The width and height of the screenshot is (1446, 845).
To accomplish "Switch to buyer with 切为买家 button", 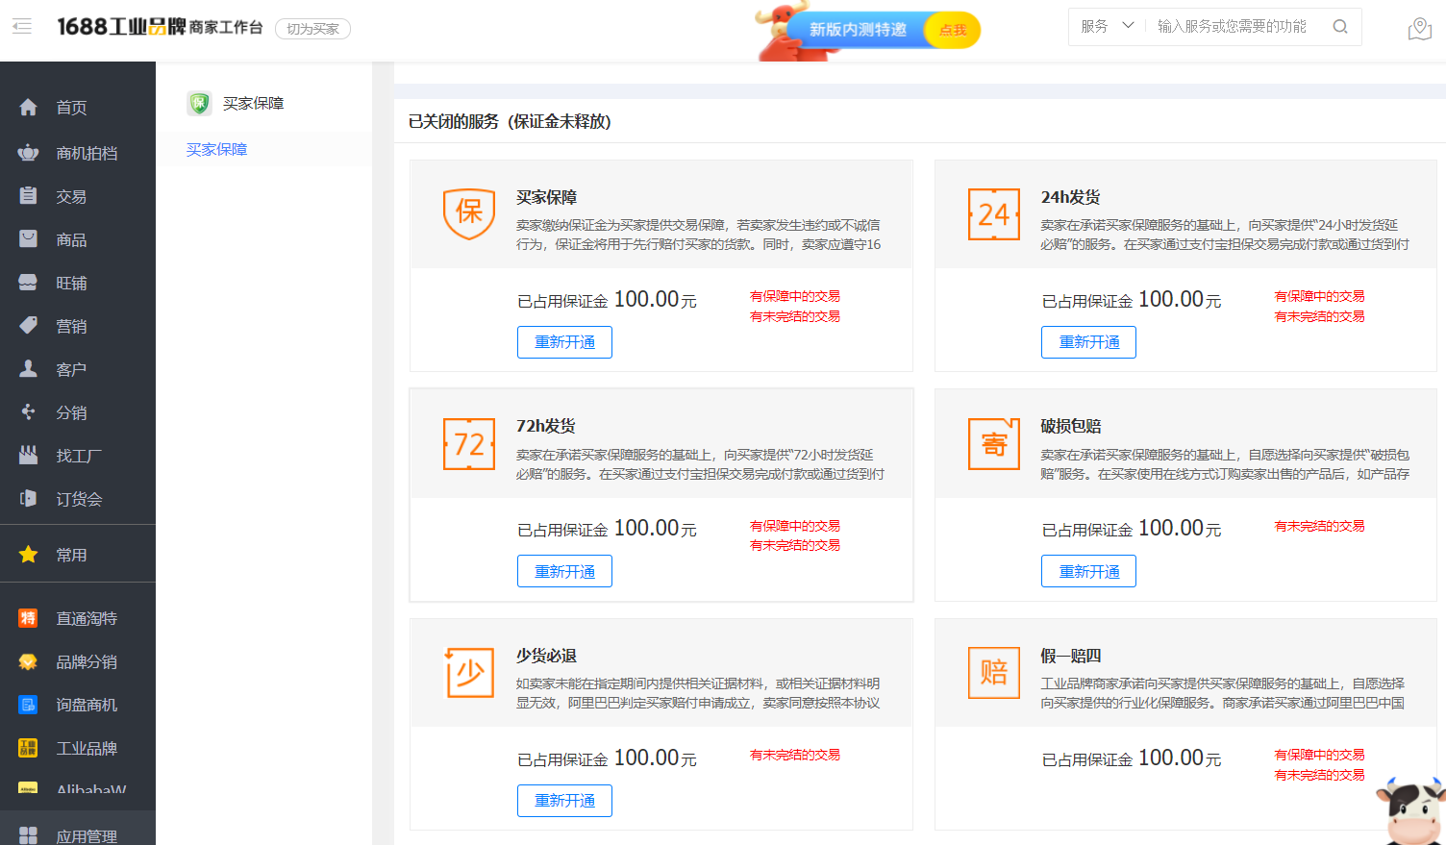I will [312, 29].
